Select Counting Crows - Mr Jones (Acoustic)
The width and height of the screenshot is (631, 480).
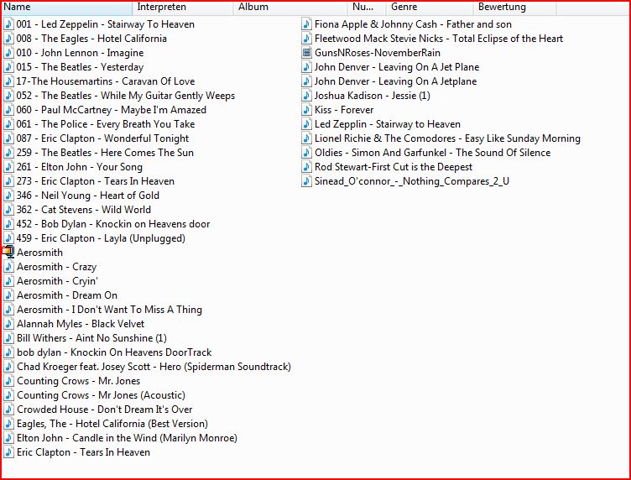click(95, 395)
